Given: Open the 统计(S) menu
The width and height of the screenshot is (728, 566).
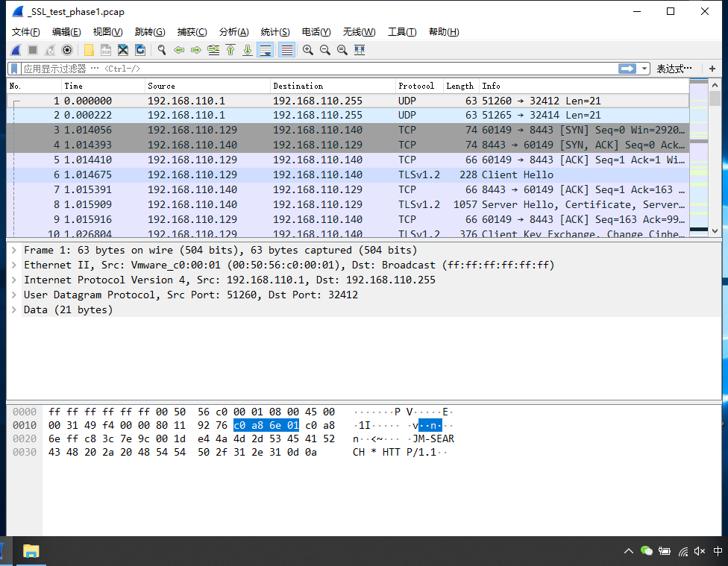Looking at the screenshot, I should point(274,32).
